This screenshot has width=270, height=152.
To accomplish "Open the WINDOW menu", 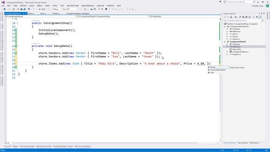I will click(x=111, y=5).
